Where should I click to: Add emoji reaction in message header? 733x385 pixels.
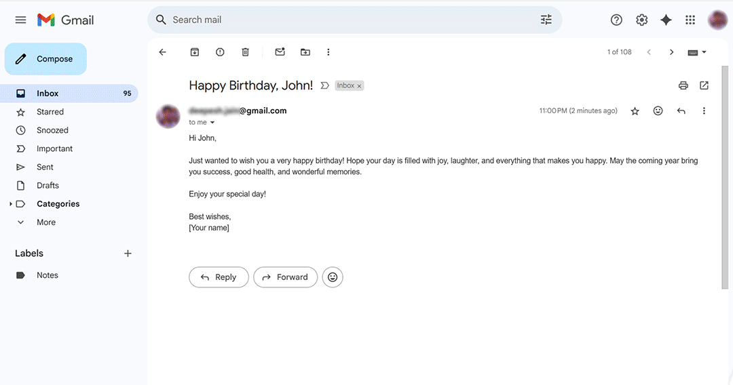[658, 110]
